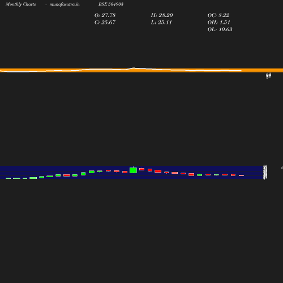Click the low price value L: 25.11
Image resolution: width=283 pixels, height=283 pixels.
click(x=161, y=23)
